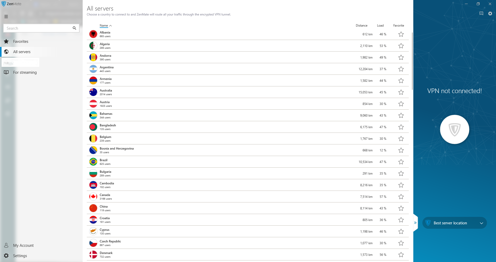Viewport: 496px width, 262px height.
Task: Click the ZenMate logo in title bar
Action: tap(11, 4)
